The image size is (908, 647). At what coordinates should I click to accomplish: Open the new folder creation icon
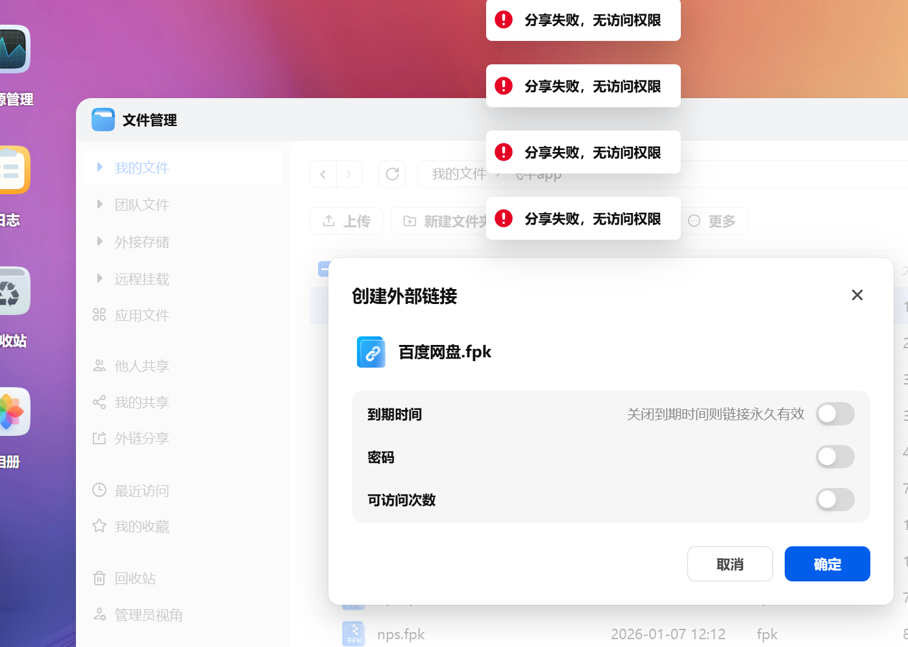410,221
